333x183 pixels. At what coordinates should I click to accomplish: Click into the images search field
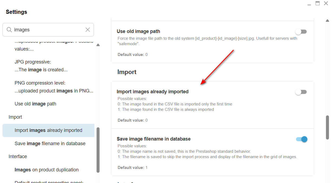(x=48, y=30)
